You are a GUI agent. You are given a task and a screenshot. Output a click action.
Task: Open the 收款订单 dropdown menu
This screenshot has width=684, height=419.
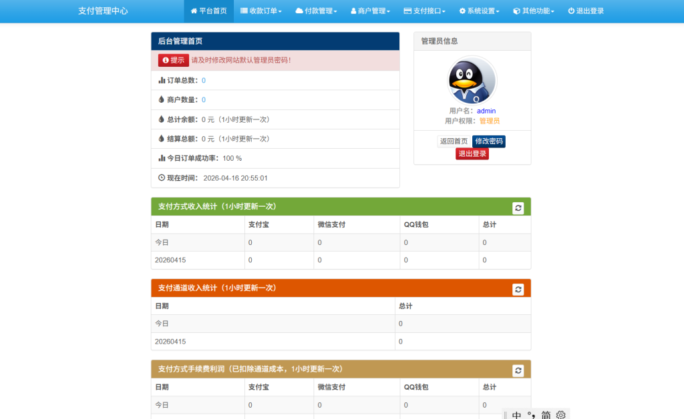(x=261, y=11)
